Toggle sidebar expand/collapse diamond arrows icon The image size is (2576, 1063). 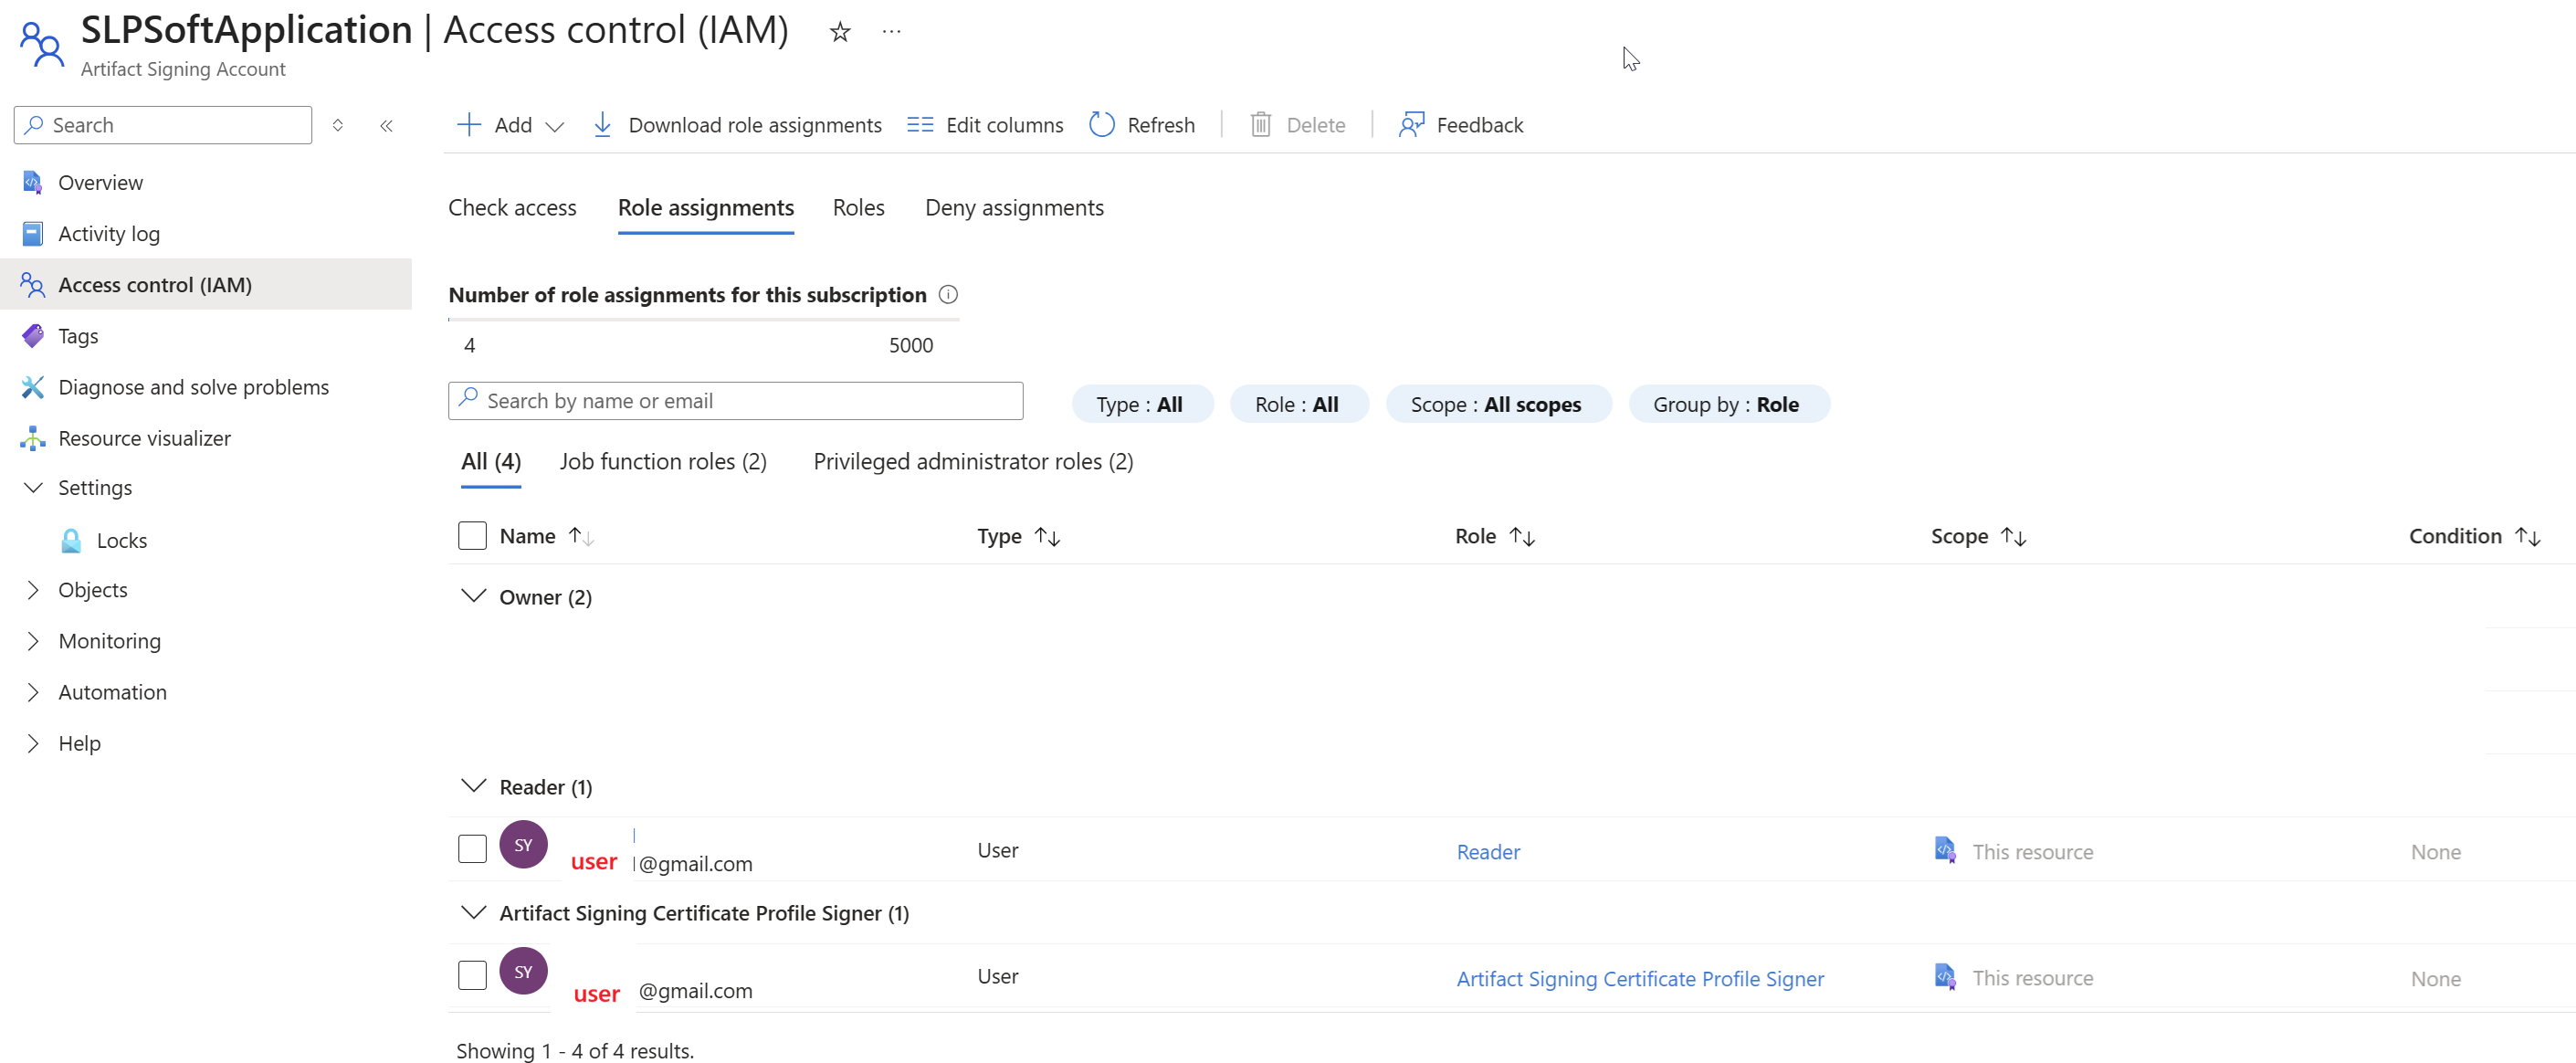point(338,126)
